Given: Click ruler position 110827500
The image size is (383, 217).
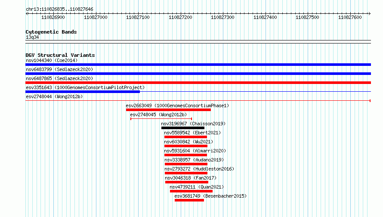Looking at the screenshot, I should point(307,17).
